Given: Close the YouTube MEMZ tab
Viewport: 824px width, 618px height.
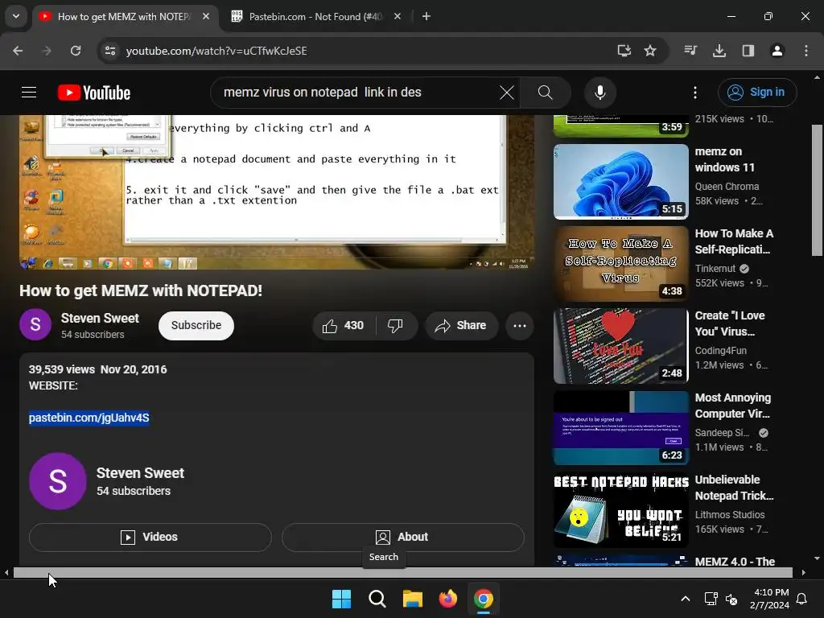Looking at the screenshot, I should click(206, 17).
